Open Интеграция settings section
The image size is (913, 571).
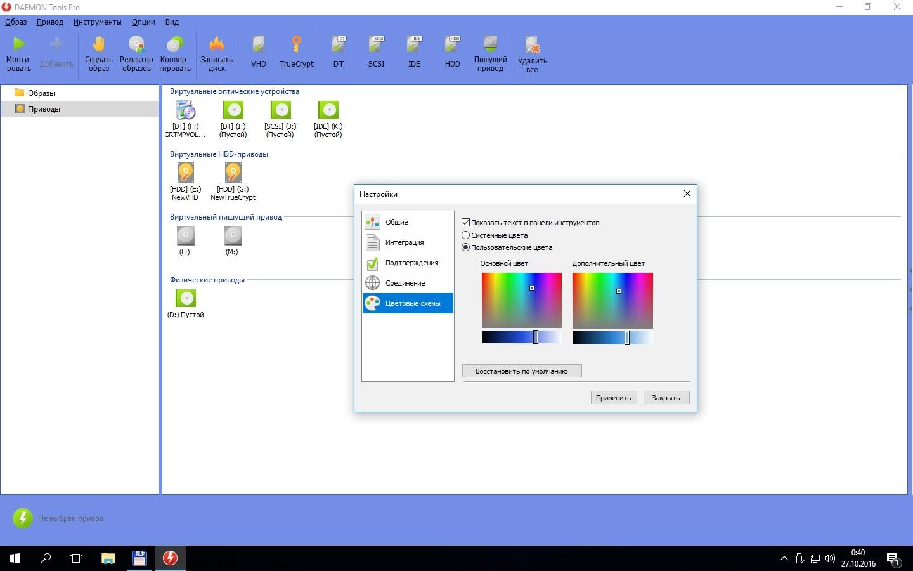pos(408,242)
